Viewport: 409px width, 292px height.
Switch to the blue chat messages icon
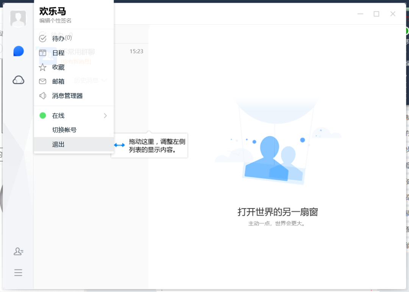(x=19, y=51)
